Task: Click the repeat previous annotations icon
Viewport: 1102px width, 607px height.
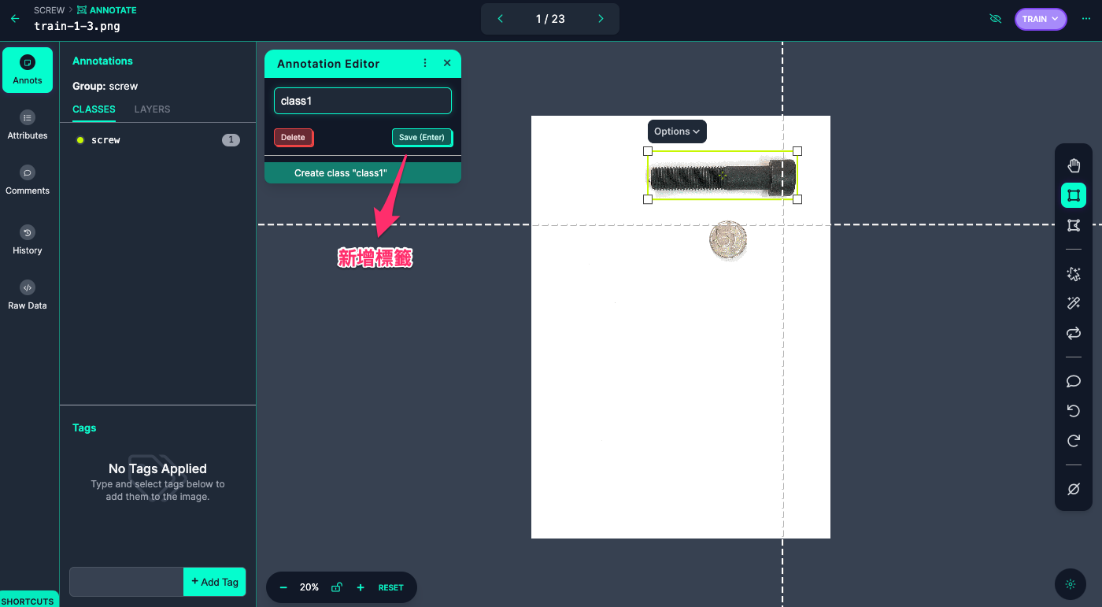Action: point(1073,334)
